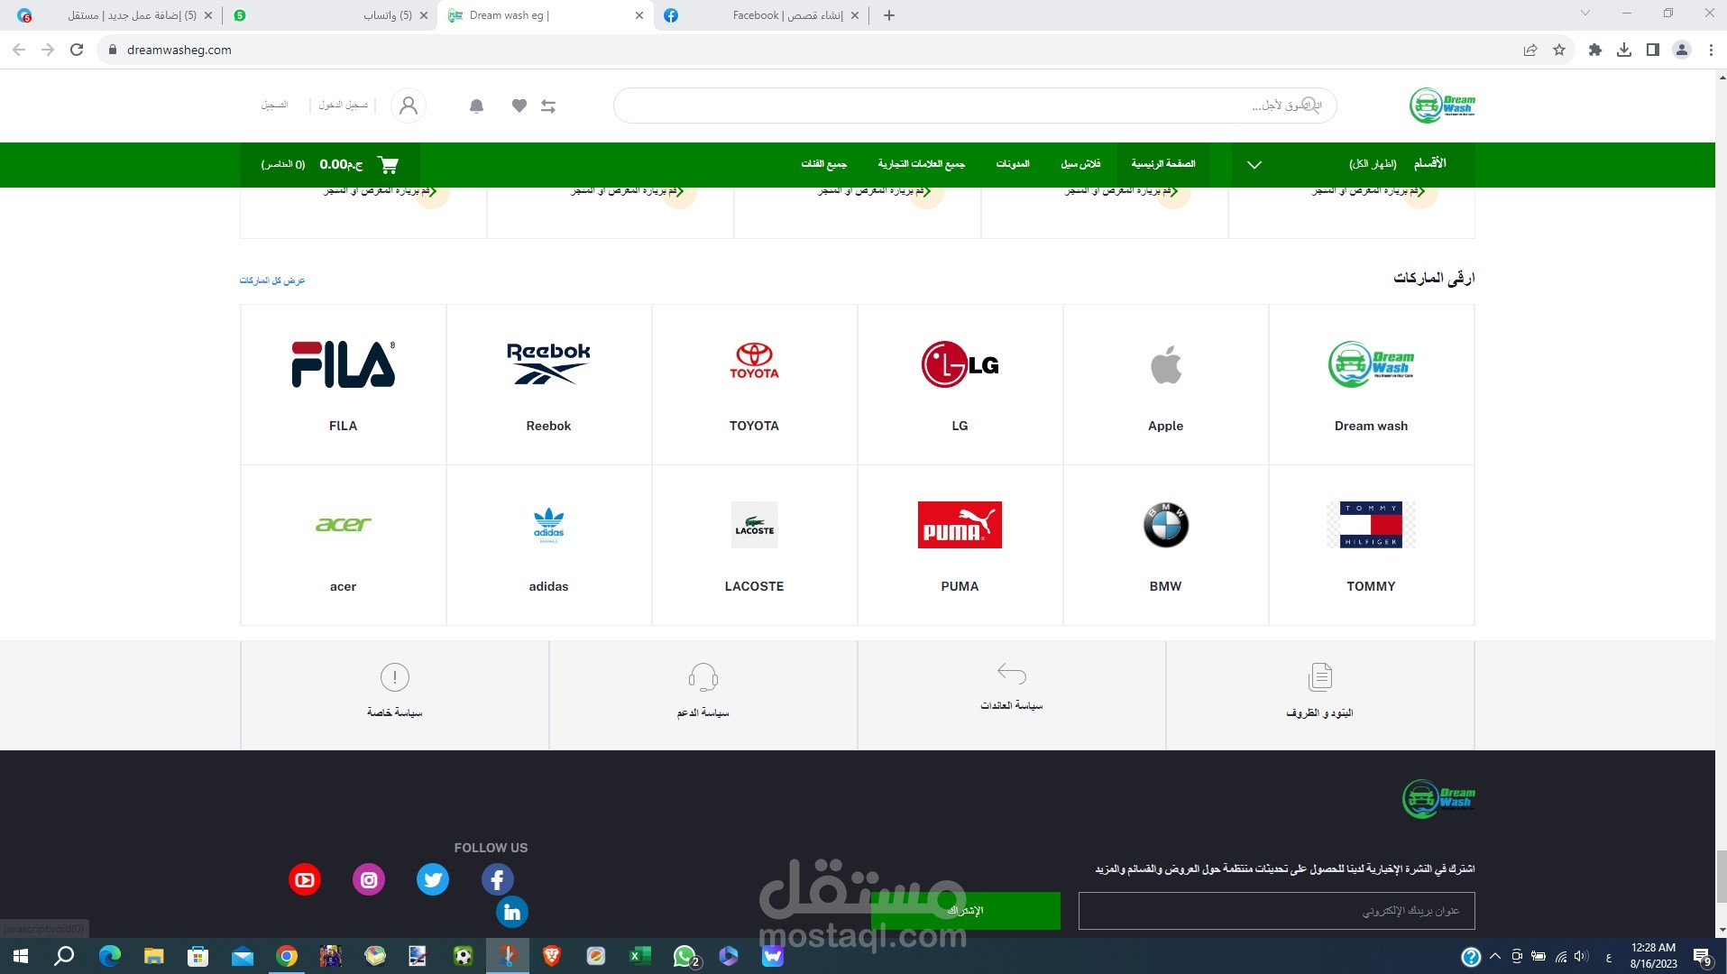The height and width of the screenshot is (974, 1727).
Task: Open the browser downloads icon
Action: (1624, 50)
